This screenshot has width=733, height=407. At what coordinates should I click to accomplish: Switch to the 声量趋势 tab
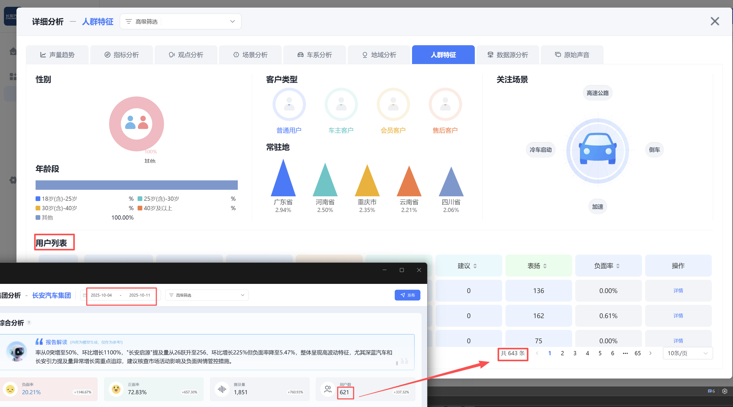(x=57, y=55)
